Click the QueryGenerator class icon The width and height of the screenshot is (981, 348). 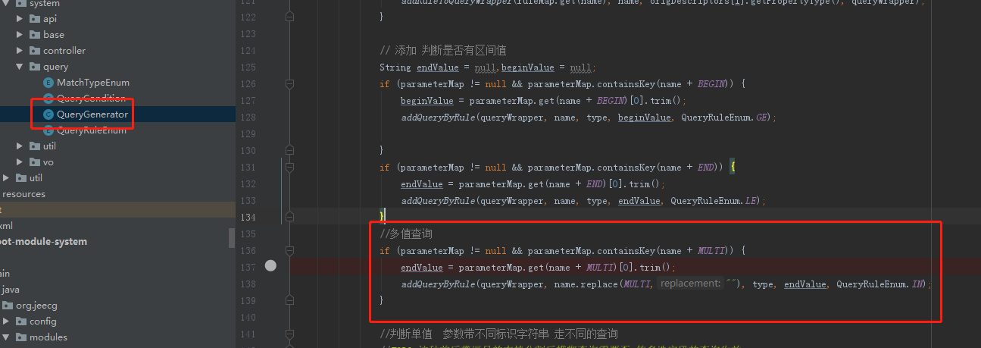click(48, 114)
